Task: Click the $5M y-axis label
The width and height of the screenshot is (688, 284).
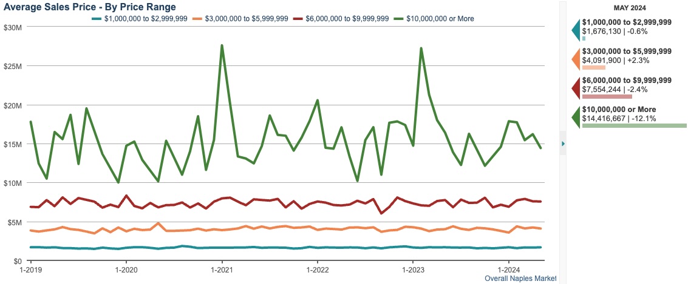Action: [x=14, y=222]
